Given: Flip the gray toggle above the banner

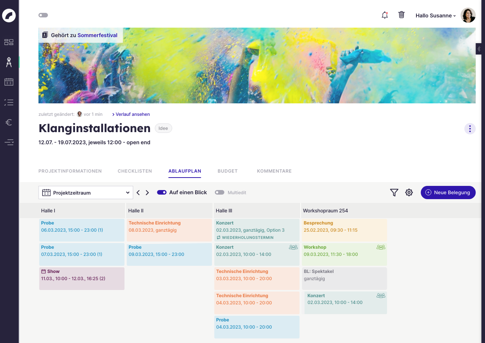Looking at the screenshot, I should (43, 15).
